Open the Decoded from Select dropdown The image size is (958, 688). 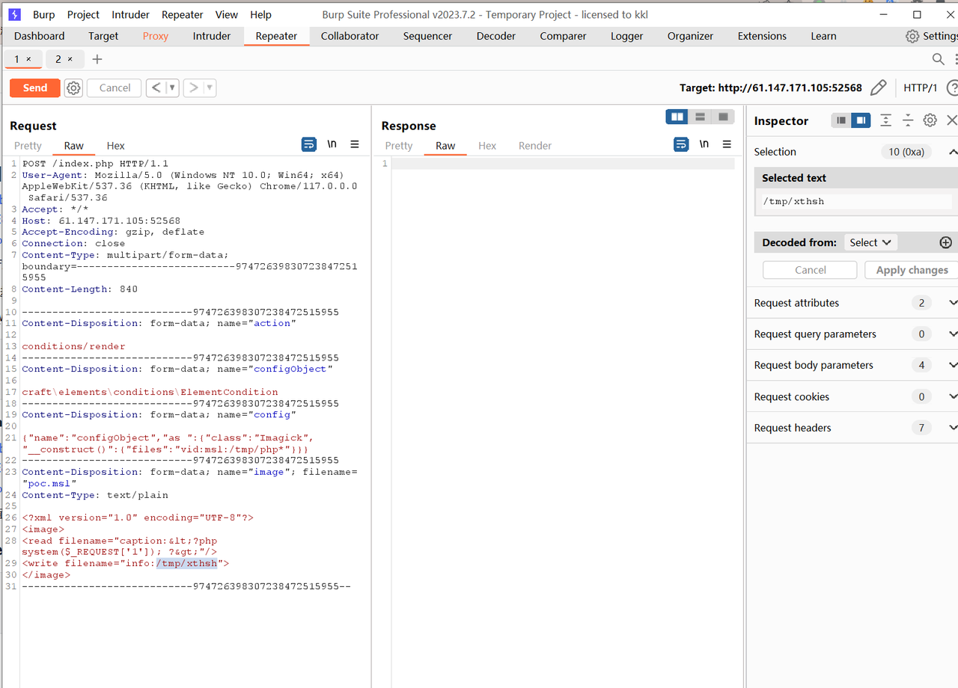[870, 242]
